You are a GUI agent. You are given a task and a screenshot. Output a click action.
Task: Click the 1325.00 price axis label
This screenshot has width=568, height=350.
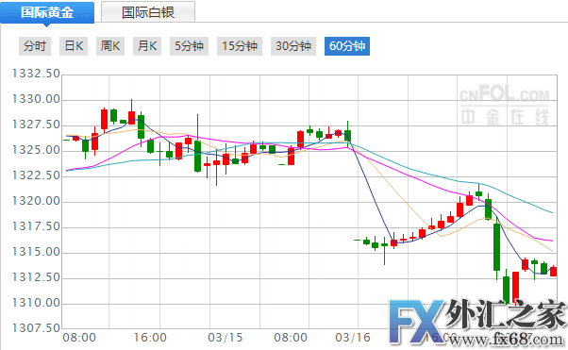(36, 150)
